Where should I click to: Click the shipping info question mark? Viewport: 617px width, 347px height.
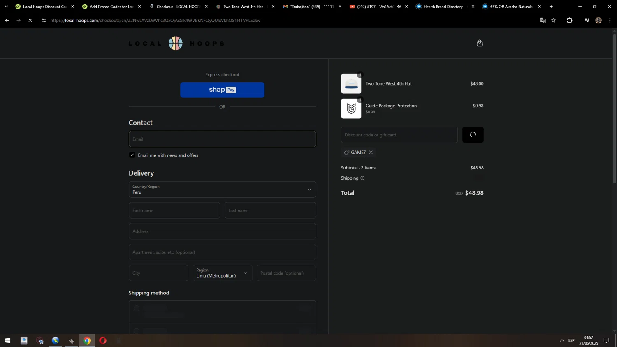[x=362, y=178]
